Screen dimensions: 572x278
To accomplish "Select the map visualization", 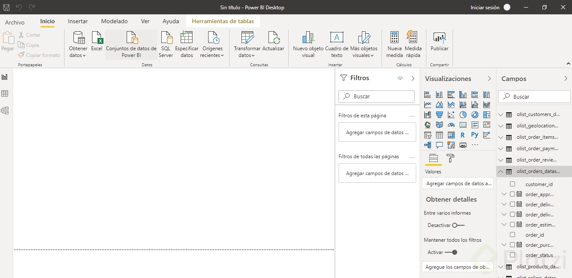I will [427, 124].
